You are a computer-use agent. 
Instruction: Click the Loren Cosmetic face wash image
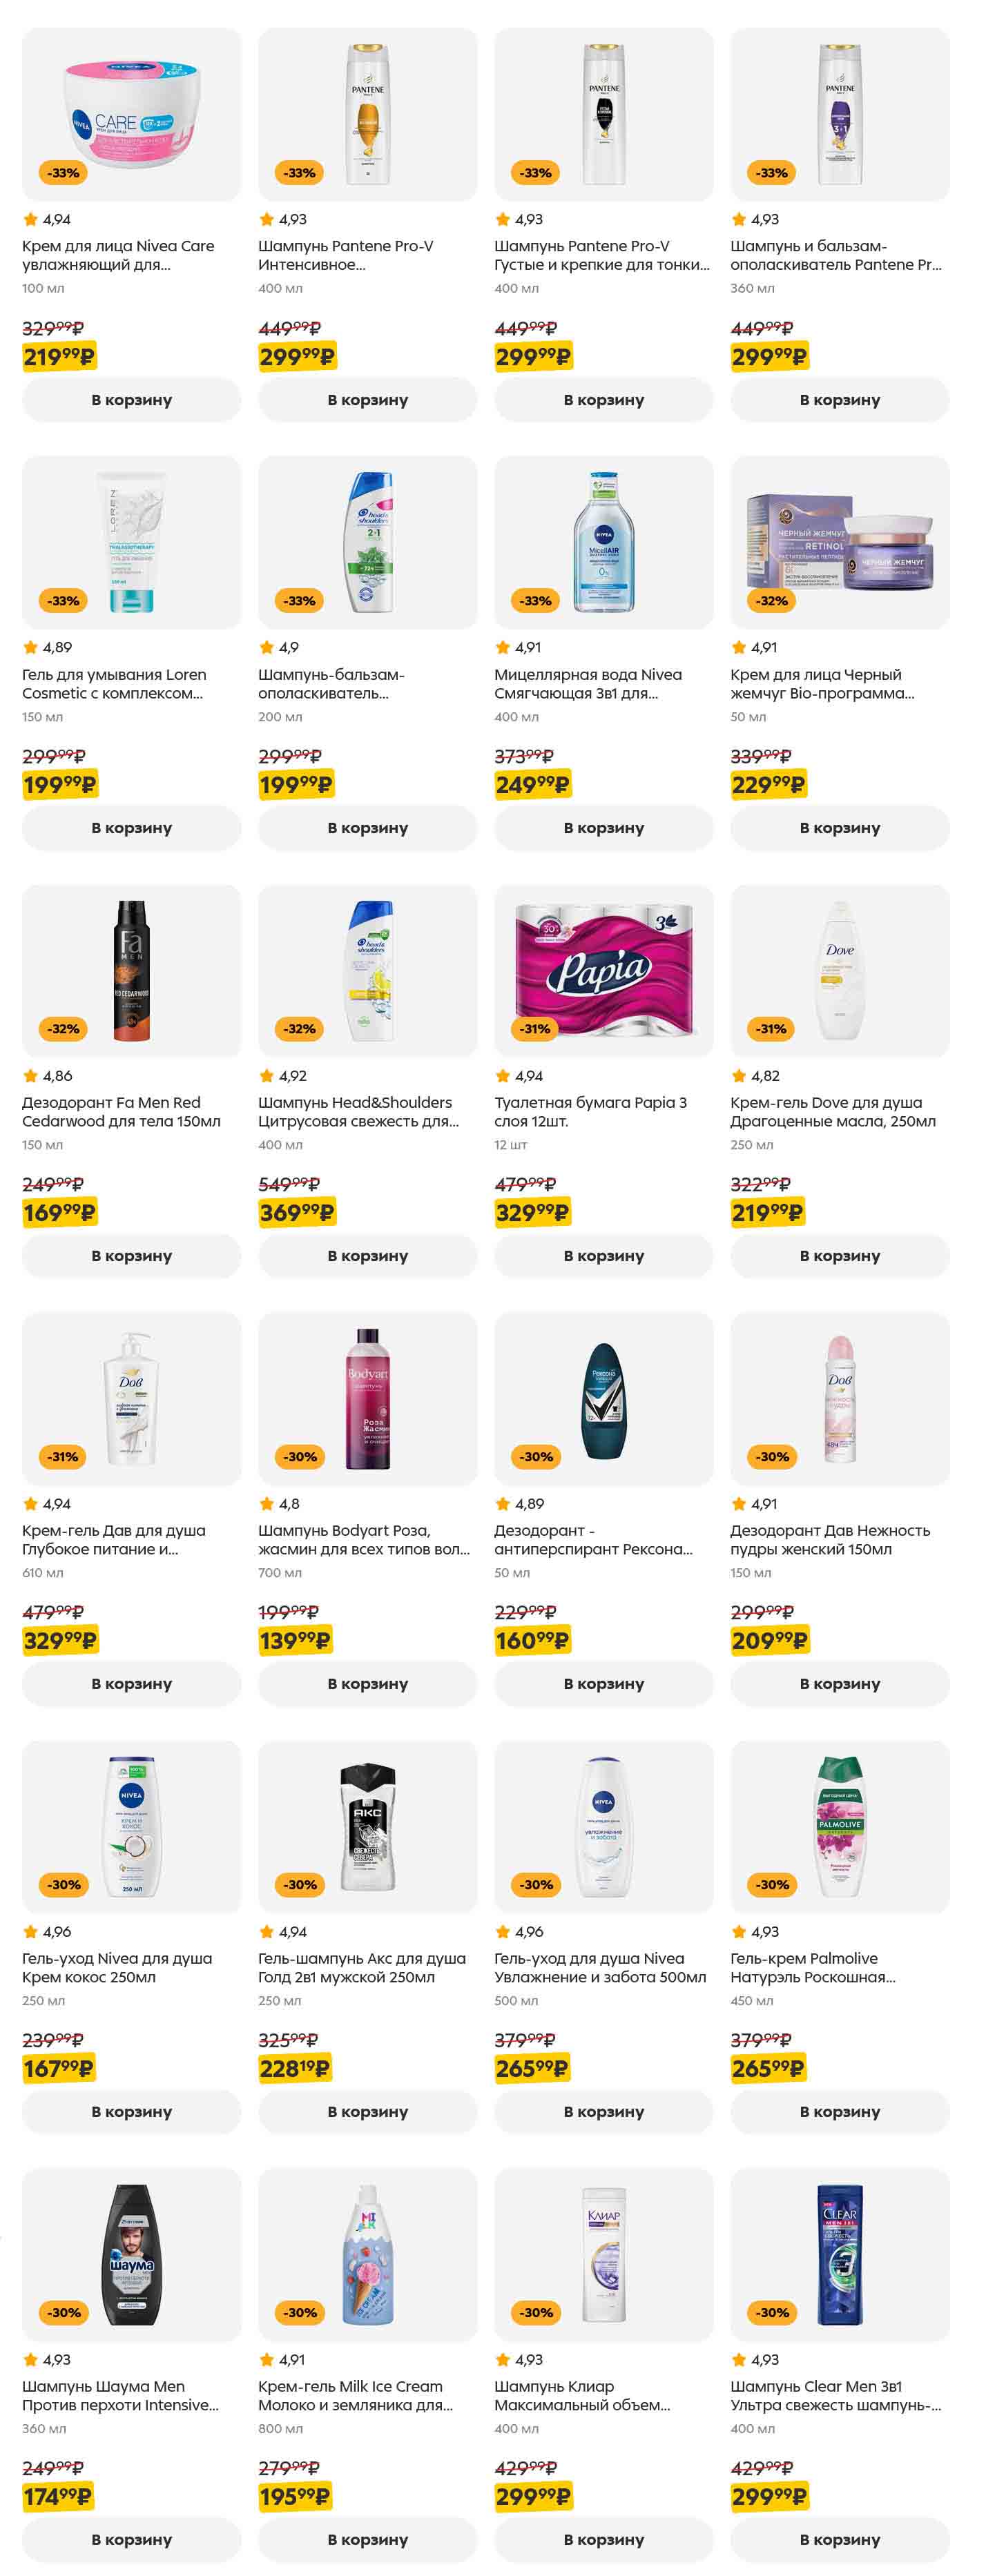click(x=131, y=542)
